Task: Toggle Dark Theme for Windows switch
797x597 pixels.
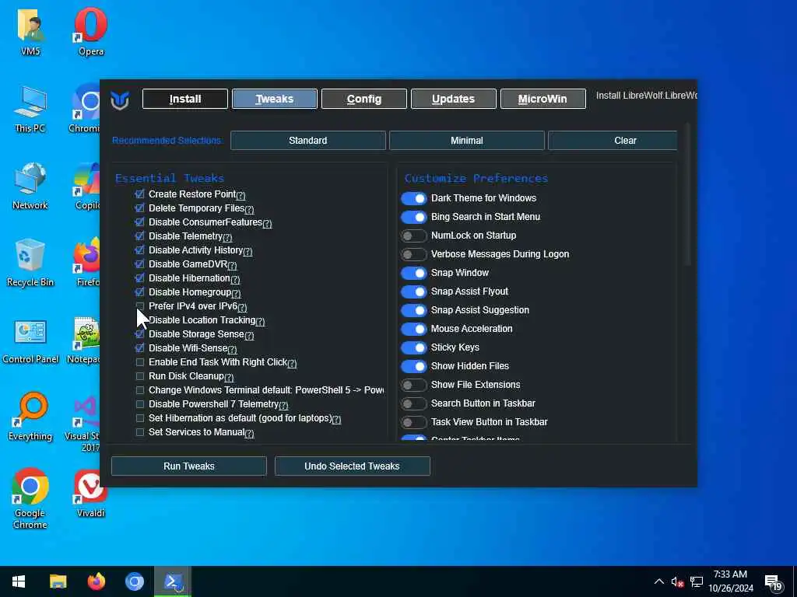Action: [x=413, y=198]
